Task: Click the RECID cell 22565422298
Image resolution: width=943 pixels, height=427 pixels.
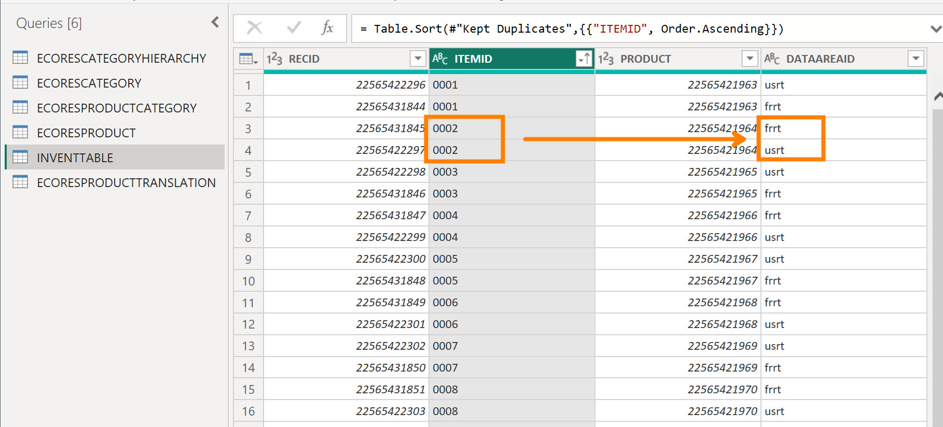Action: [x=346, y=172]
